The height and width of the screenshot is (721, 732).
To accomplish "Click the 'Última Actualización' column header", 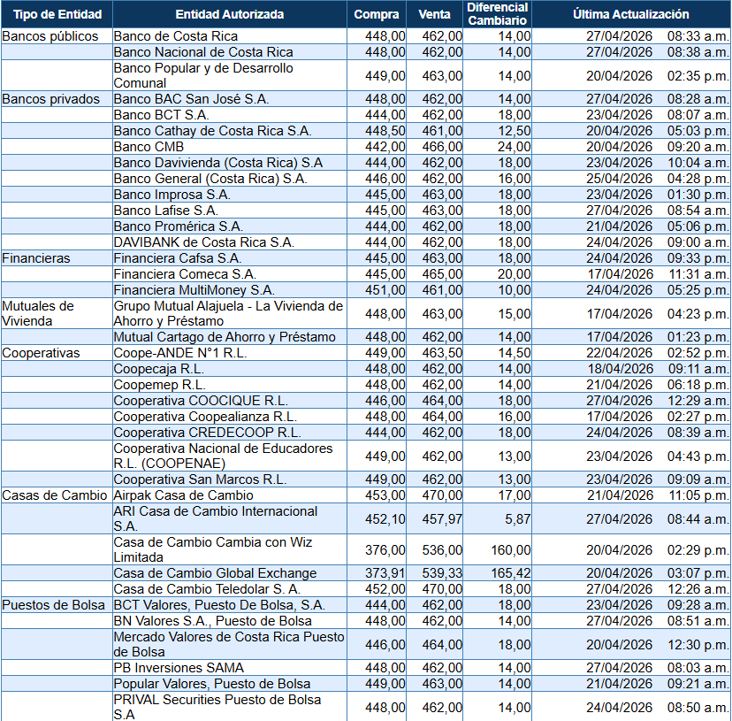I will [x=630, y=14].
